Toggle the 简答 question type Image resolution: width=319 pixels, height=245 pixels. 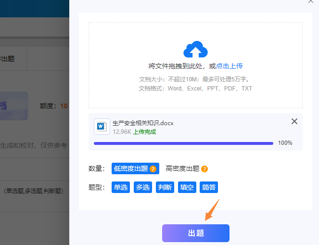click(209, 187)
